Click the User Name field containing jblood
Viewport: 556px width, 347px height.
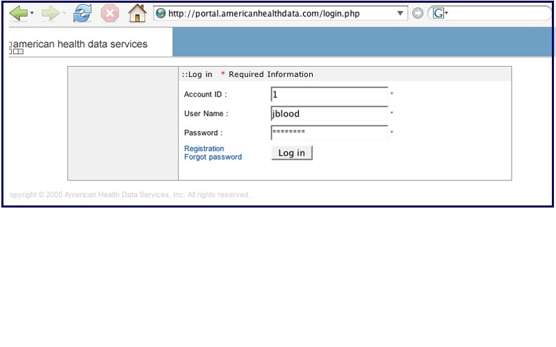pos(329,114)
